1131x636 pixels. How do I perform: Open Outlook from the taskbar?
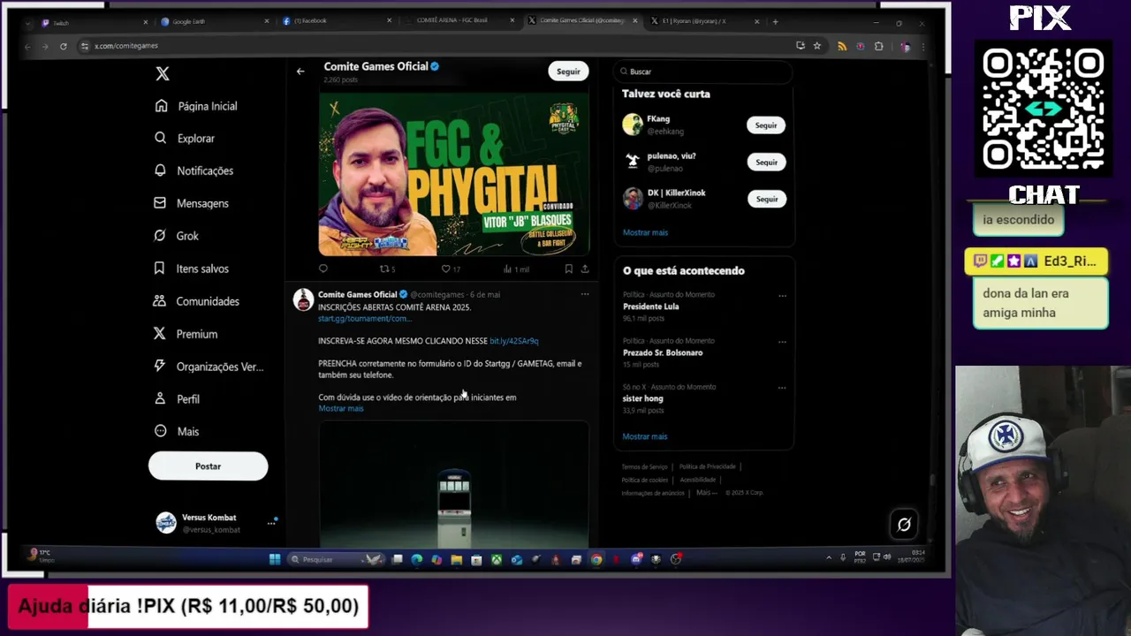[x=517, y=559]
